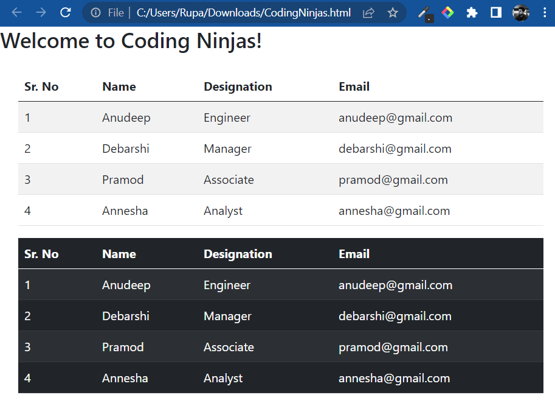
Task: Open the profile avatar account menu
Action: pyautogui.click(x=520, y=12)
